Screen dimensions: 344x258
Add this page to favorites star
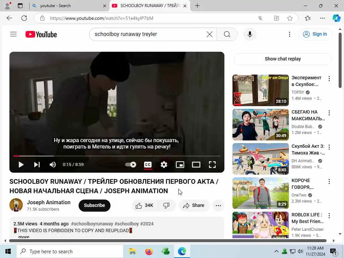290,18
